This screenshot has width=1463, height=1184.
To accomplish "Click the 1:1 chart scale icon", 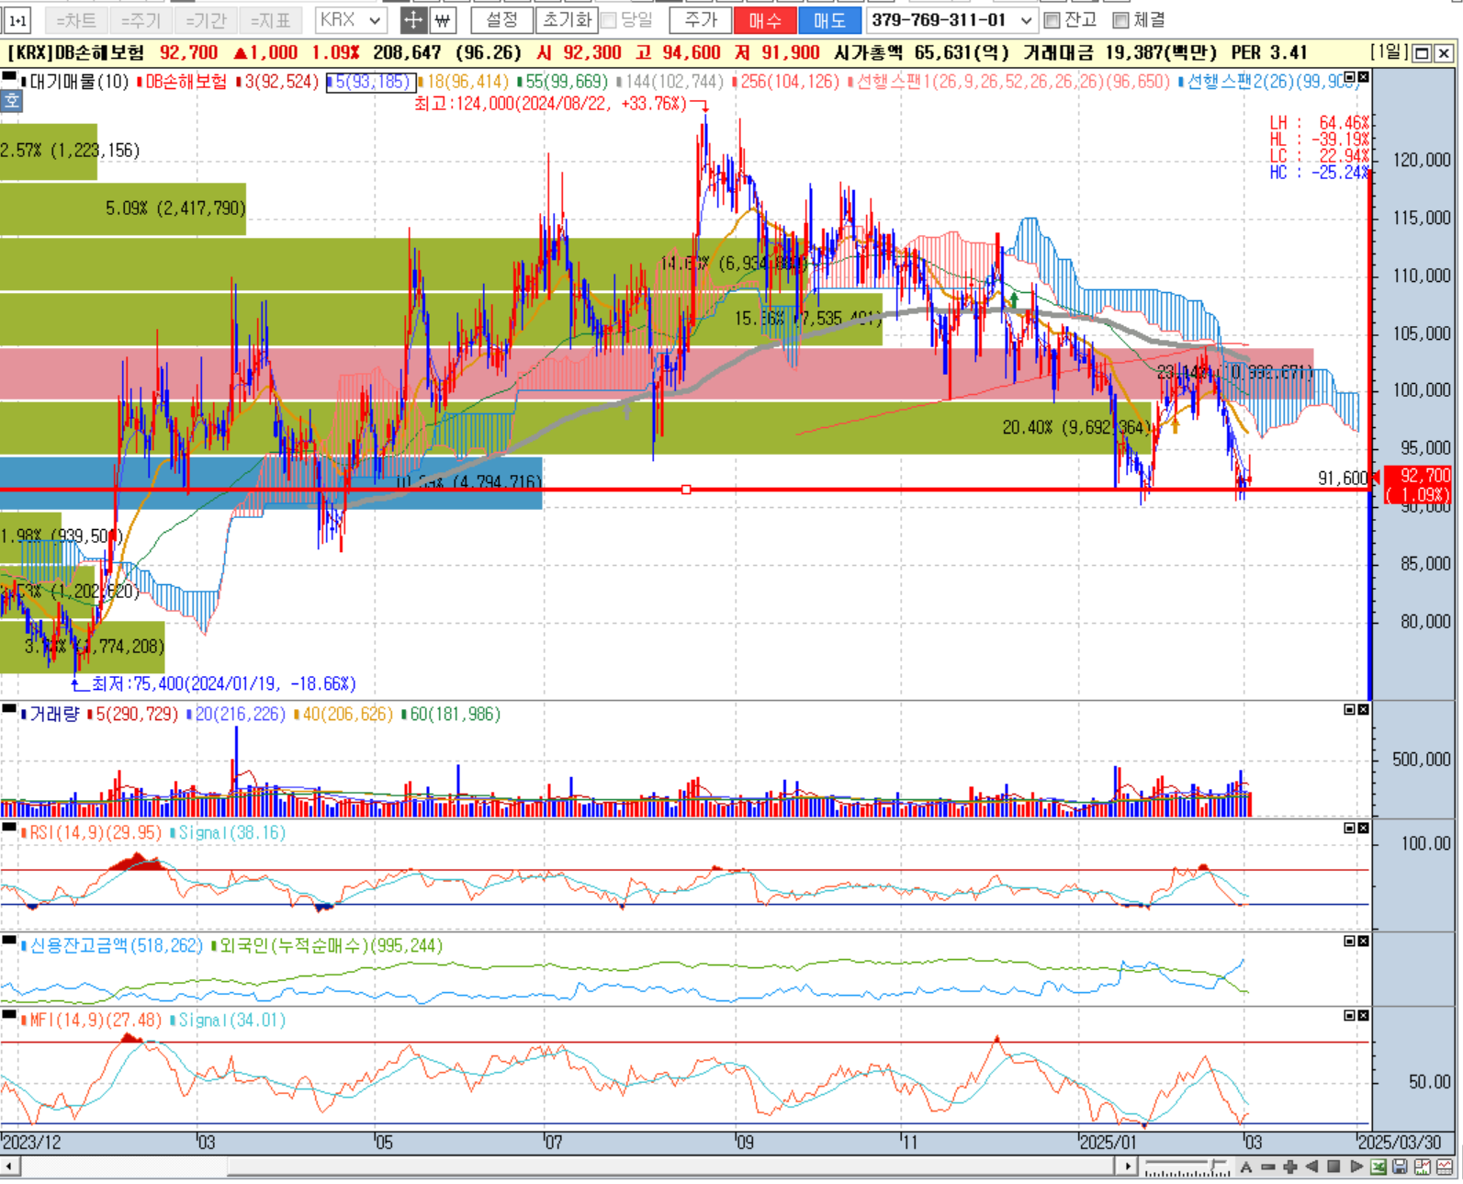I will (x=17, y=19).
